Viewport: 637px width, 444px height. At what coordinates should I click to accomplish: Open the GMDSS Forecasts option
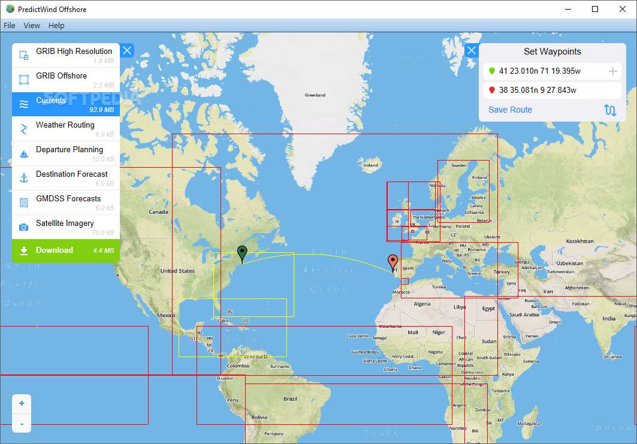pyautogui.click(x=66, y=203)
